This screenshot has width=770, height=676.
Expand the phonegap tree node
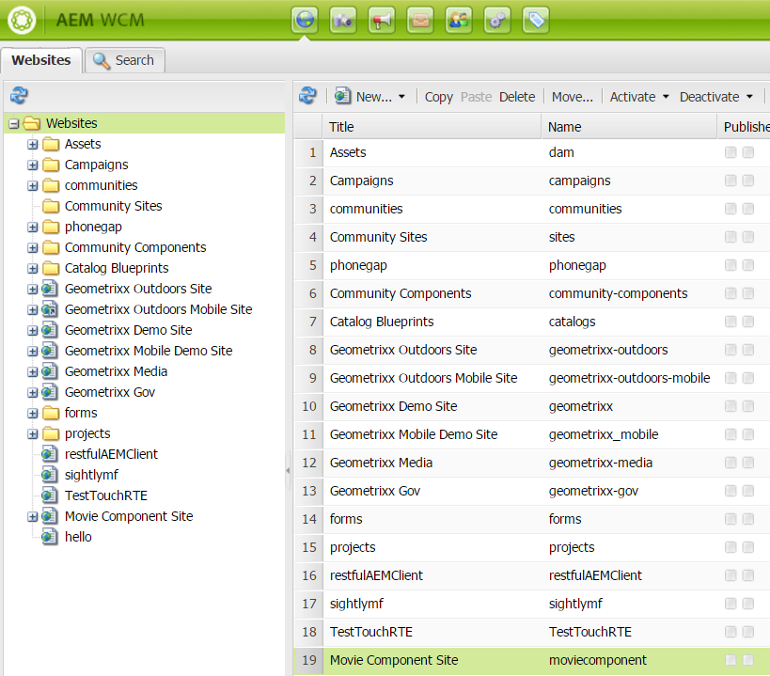tap(32, 228)
